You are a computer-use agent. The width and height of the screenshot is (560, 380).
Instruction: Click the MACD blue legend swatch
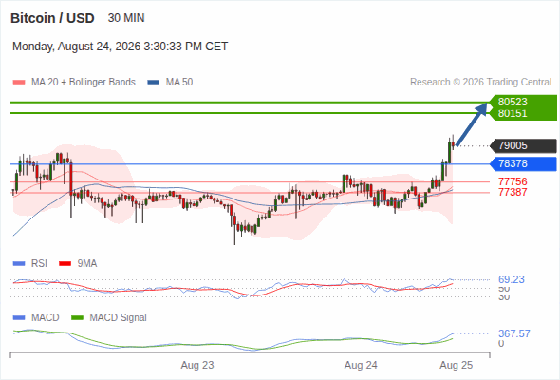click(x=19, y=318)
